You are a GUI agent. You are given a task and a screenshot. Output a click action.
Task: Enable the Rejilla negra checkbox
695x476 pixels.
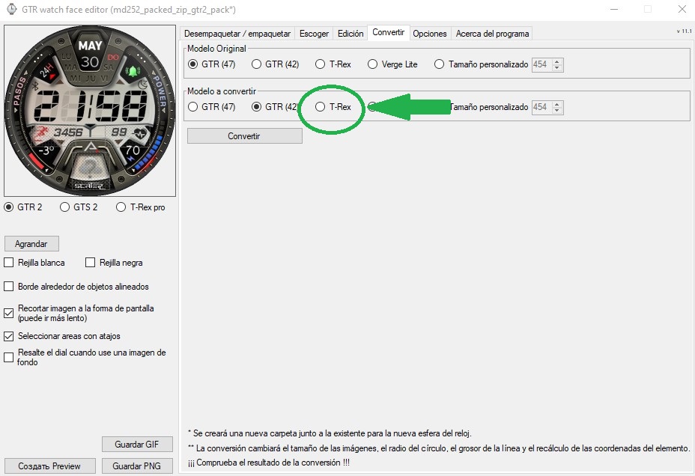91,263
